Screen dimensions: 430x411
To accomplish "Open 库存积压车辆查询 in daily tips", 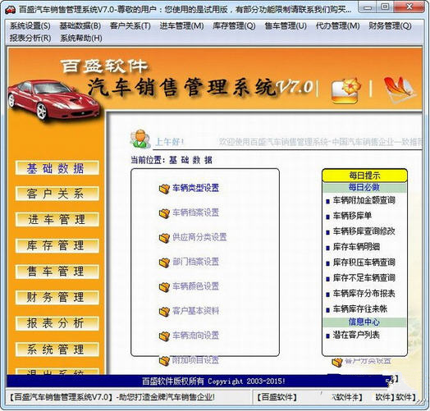I will [364, 263].
